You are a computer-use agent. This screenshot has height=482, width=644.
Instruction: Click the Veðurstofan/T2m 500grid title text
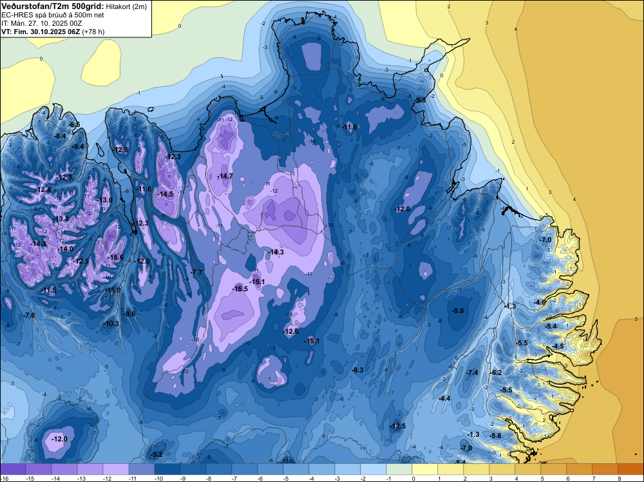pyautogui.click(x=52, y=6)
